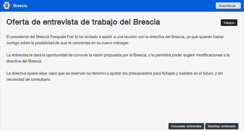The image size is (244, 131).
Task: Click the phrase El presidente del Brescia
Action: point(28,37)
